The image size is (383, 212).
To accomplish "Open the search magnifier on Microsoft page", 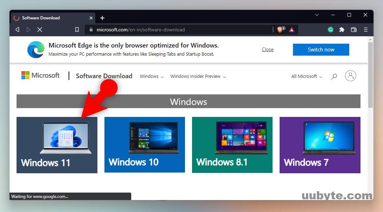I will click(334, 77).
